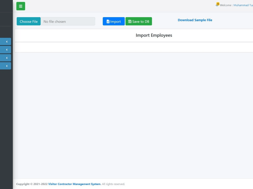The height and width of the screenshot is (189, 253).
Task: Click the top navigation bar
Action: [x=126, y=6]
